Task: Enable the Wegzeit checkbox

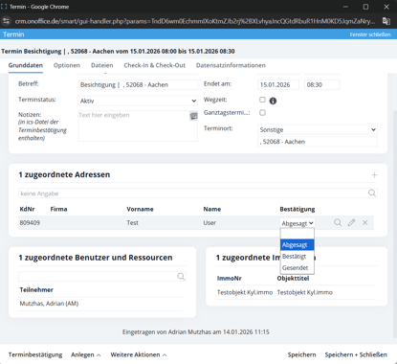Action: (262, 100)
